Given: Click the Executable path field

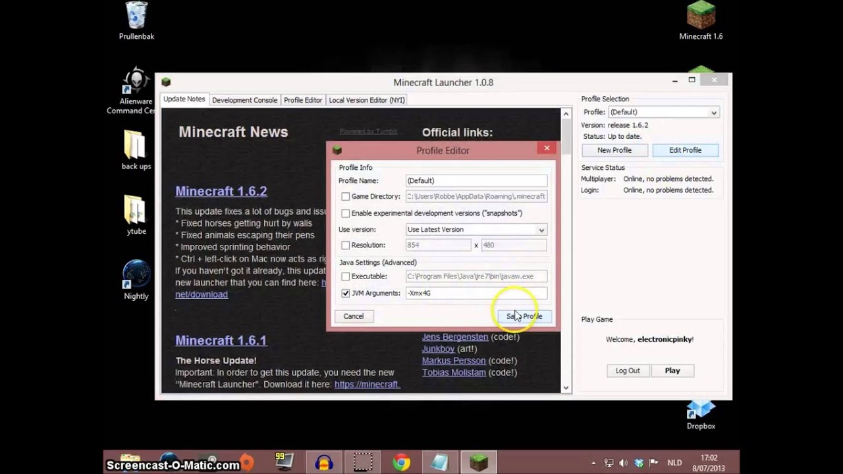Looking at the screenshot, I should tap(476, 276).
